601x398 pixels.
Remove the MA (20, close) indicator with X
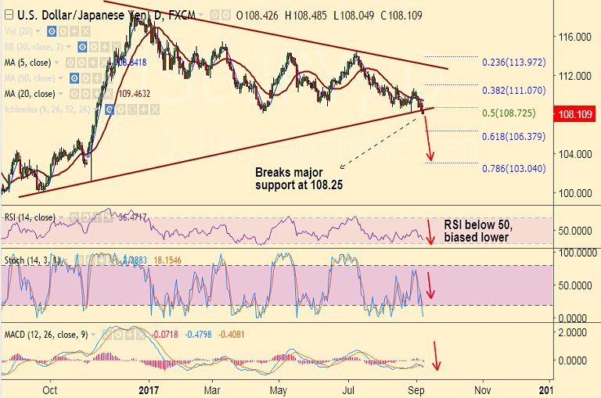(108, 94)
